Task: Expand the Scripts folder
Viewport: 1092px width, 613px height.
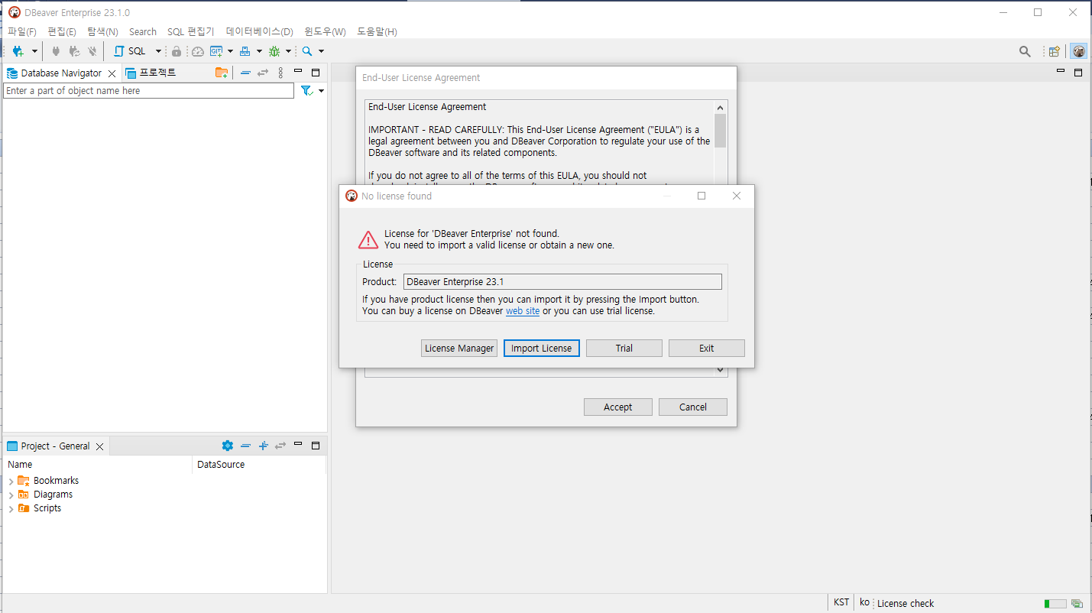Action: (11, 509)
